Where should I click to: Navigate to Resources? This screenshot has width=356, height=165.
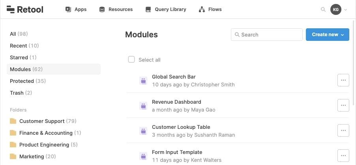(116, 9)
